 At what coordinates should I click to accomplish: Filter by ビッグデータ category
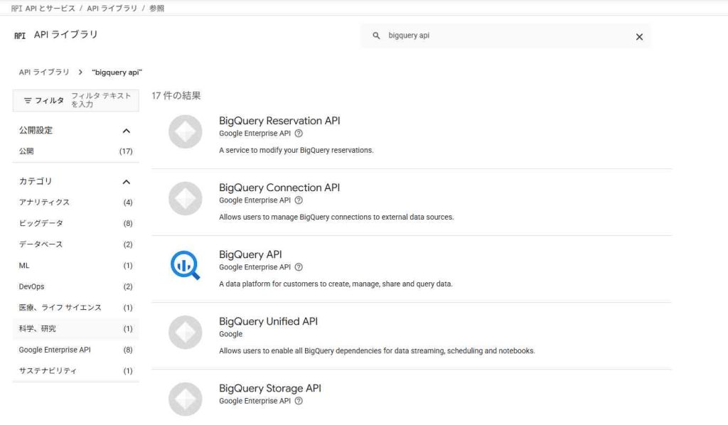tap(41, 223)
